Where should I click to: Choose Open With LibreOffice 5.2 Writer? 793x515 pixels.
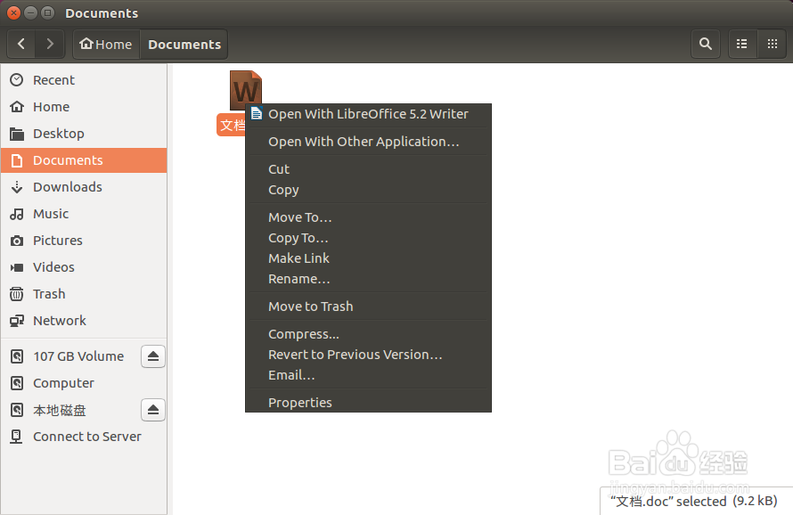pyautogui.click(x=368, y=114)
